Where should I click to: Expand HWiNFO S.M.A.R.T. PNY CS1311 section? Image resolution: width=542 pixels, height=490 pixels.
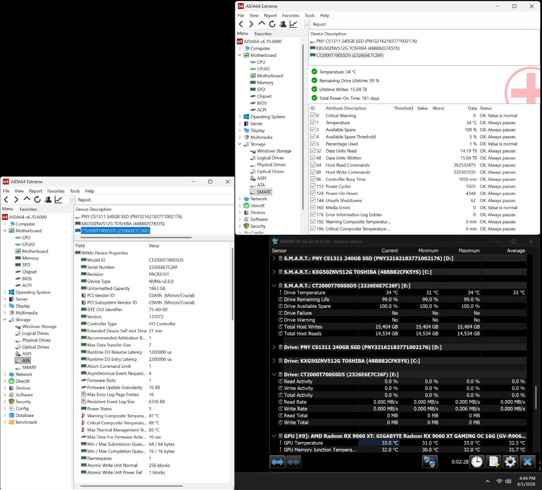coord(274,258)
